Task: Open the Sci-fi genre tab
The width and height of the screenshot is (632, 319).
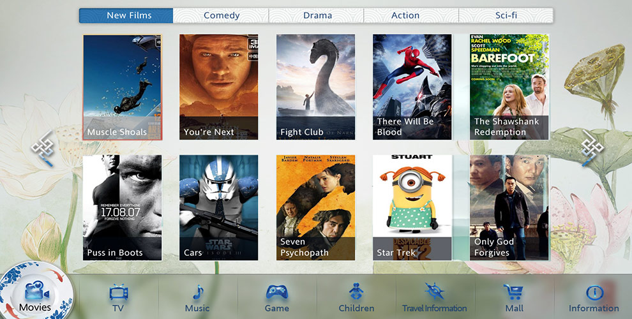Action: 506,15
